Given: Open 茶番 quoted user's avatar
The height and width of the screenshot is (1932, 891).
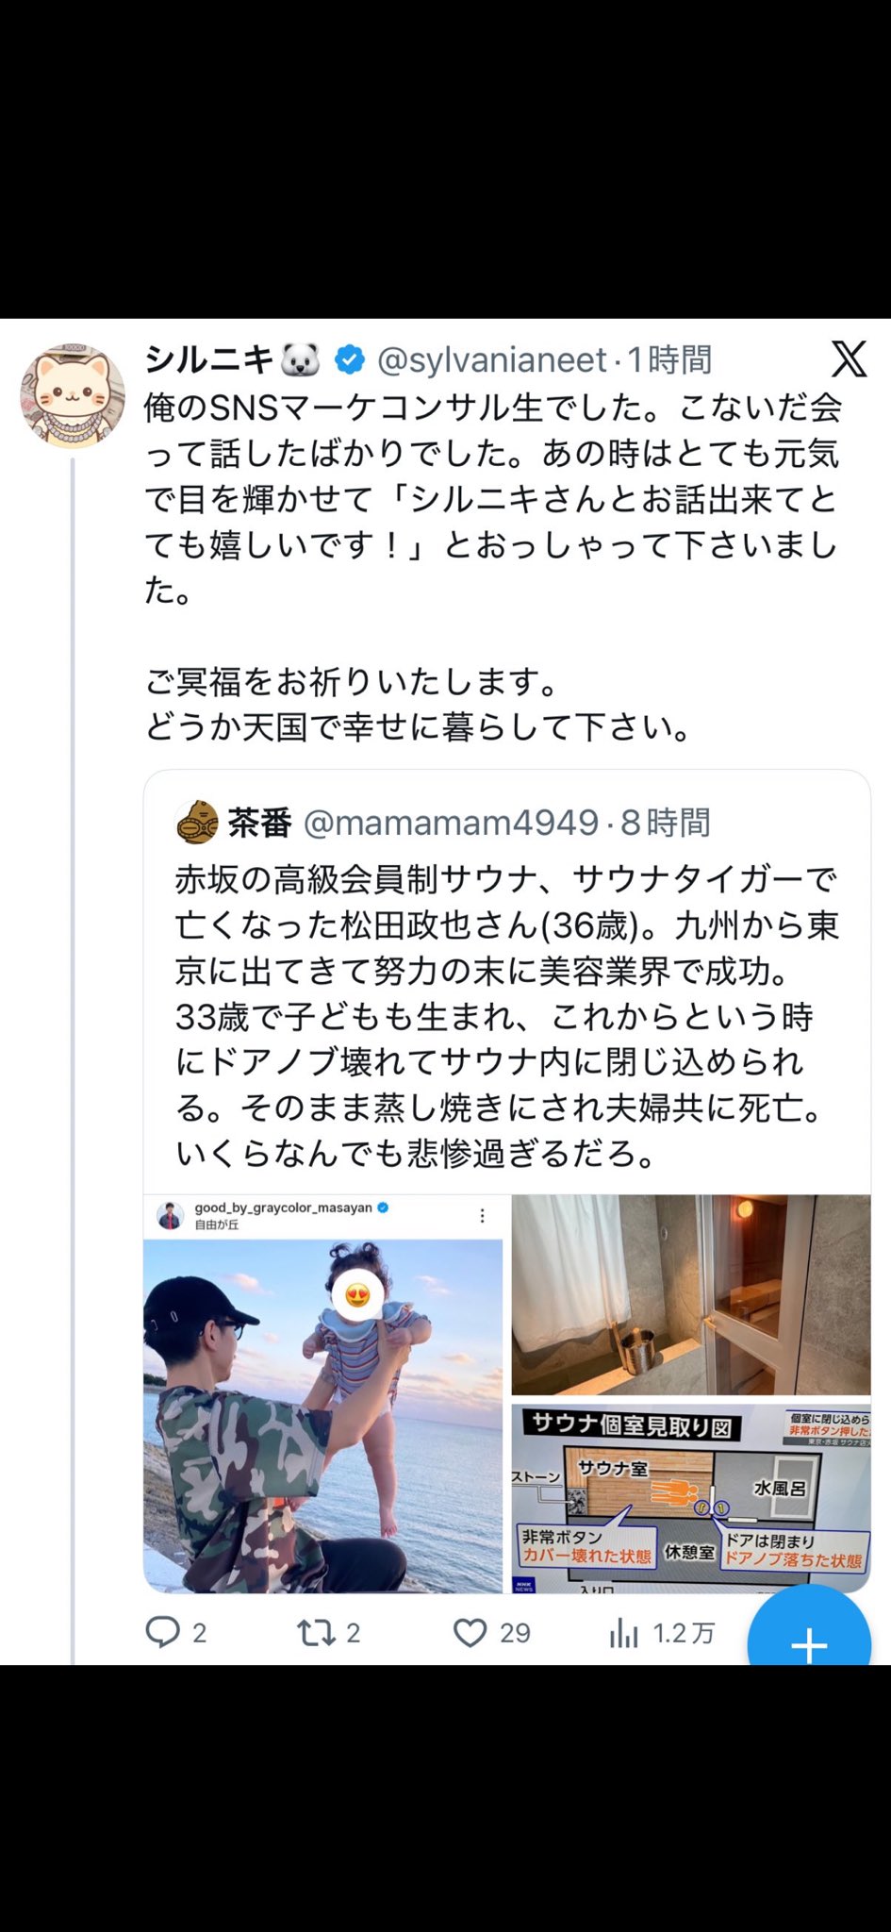Looking at the screenshot, I should tap(197, 822).
